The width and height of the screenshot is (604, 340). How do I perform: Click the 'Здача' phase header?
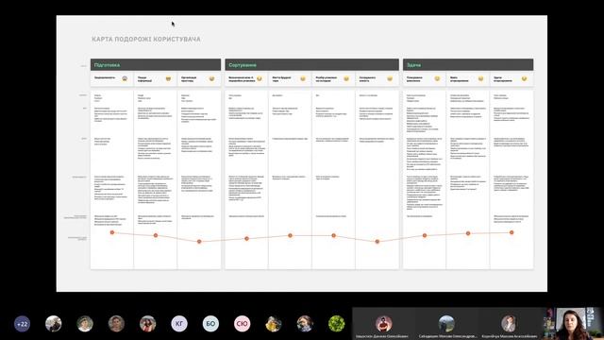[468, 65]
